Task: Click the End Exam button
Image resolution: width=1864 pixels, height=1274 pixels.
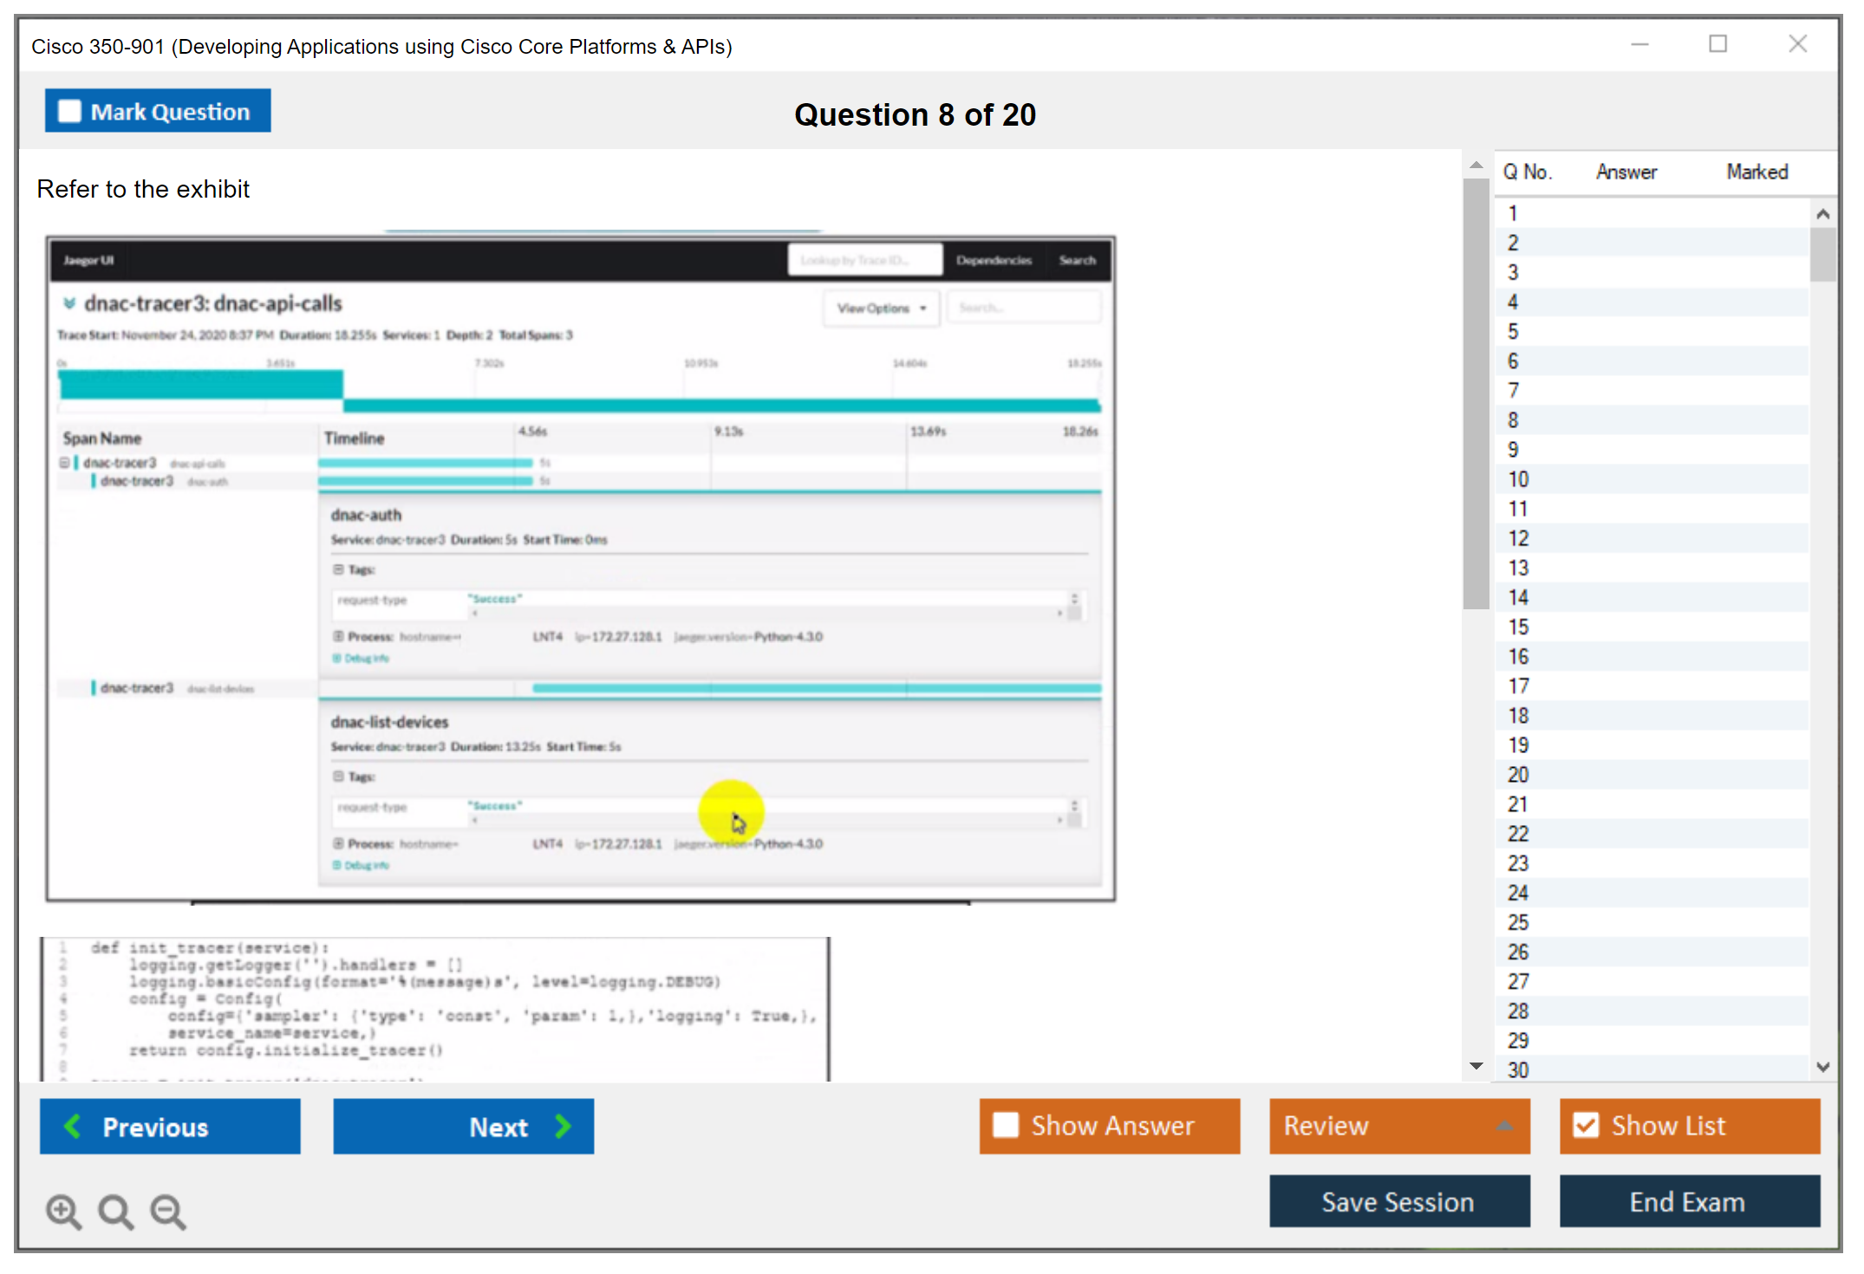Action: [1688, 1201]
